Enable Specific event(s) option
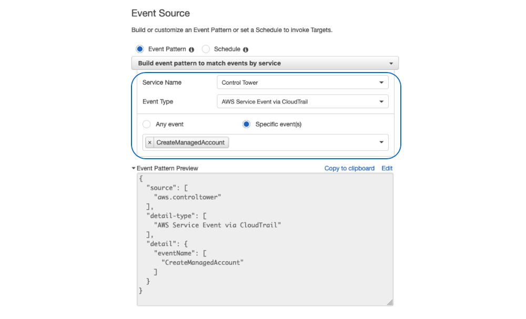The image size is (526, 319). click(x=246, y=124)
